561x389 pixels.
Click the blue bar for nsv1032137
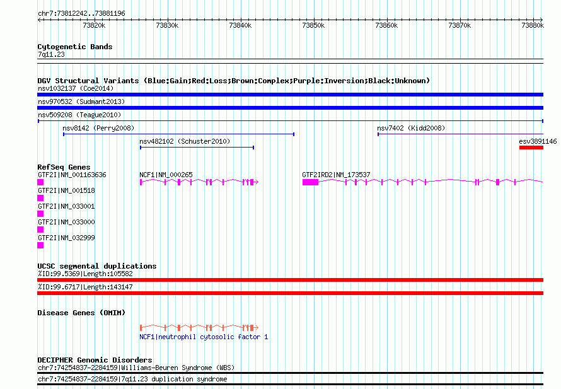click(290, 95)
